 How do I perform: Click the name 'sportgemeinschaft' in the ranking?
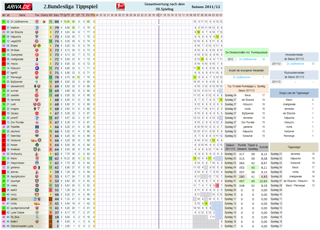tap(20, 208)
